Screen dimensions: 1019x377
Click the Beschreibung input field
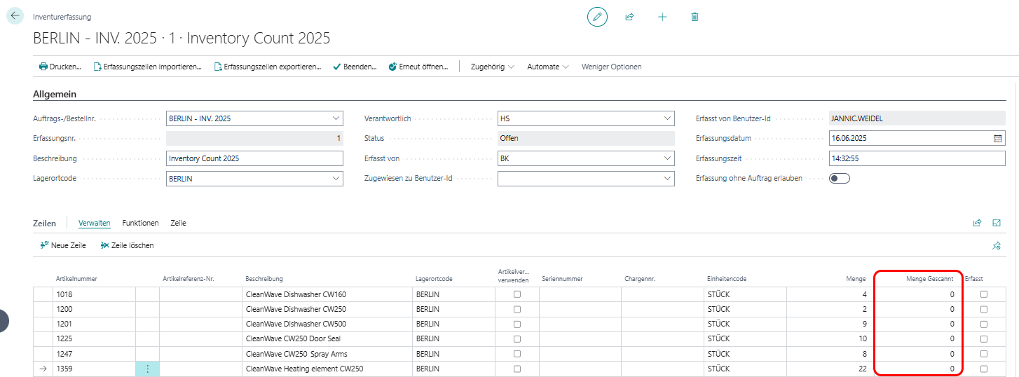tap(254, 158)
